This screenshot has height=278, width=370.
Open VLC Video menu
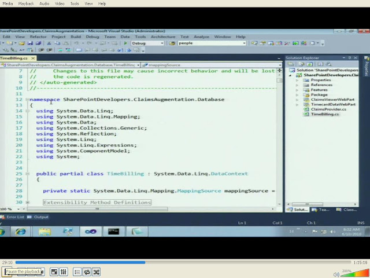point(60,3)
